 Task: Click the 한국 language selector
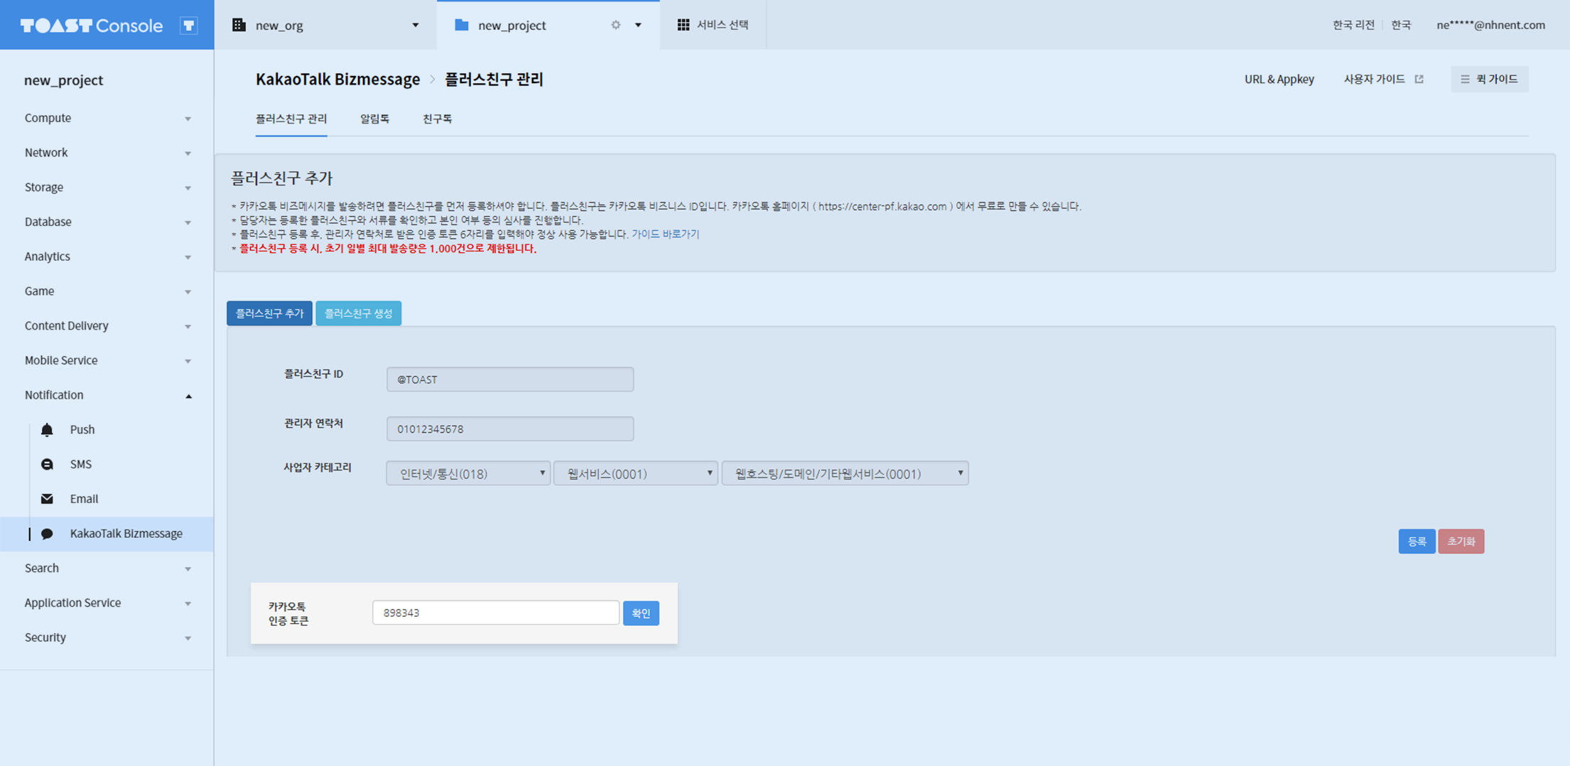point(1401,25)
